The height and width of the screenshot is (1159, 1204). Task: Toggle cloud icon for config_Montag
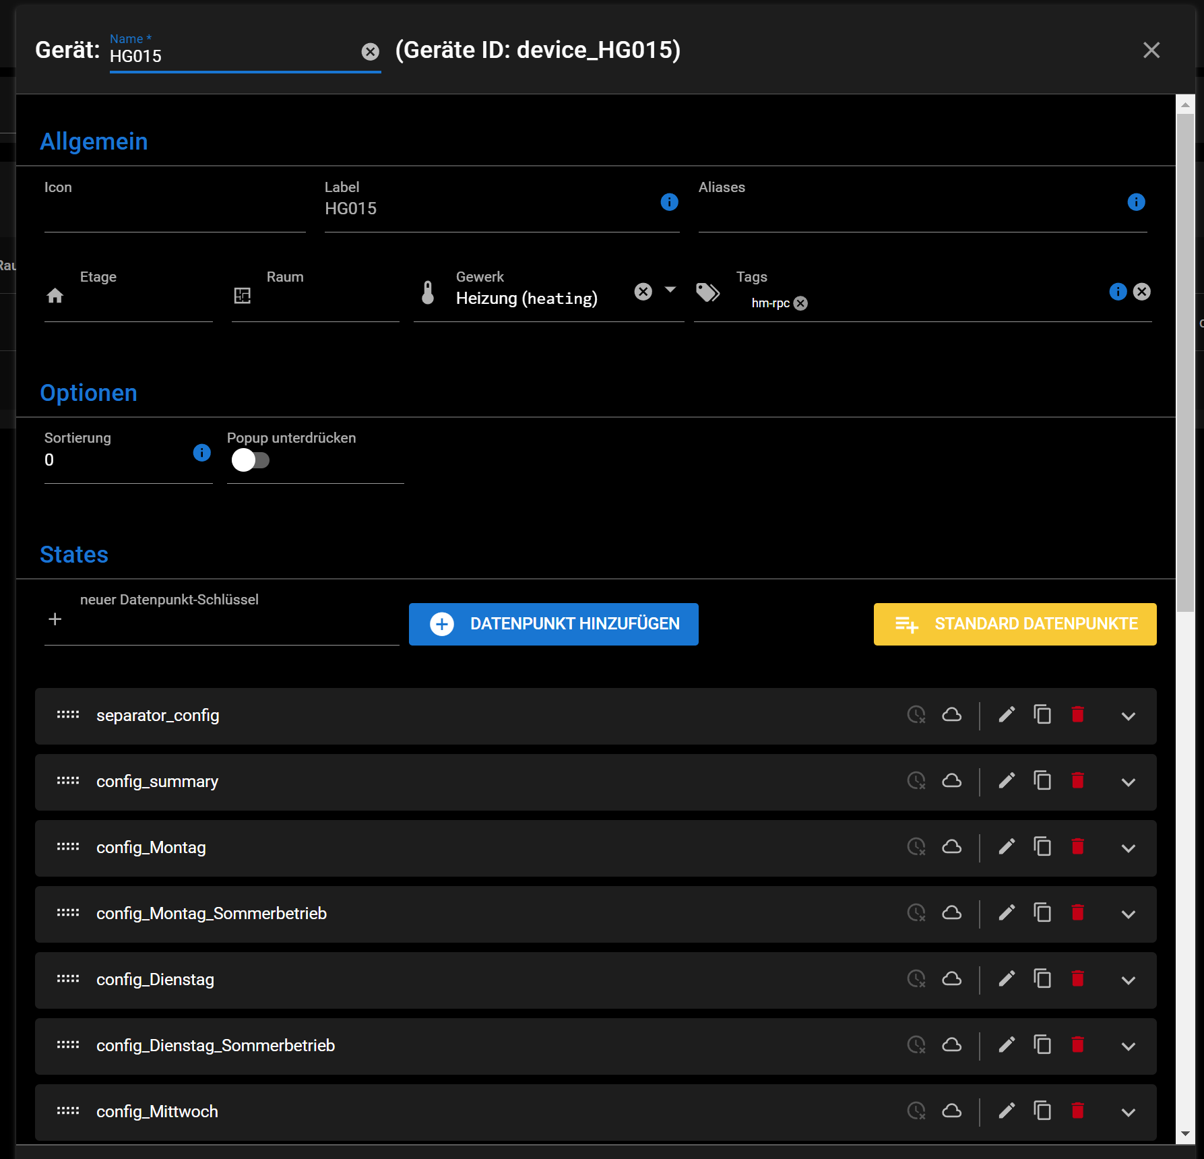951,846
